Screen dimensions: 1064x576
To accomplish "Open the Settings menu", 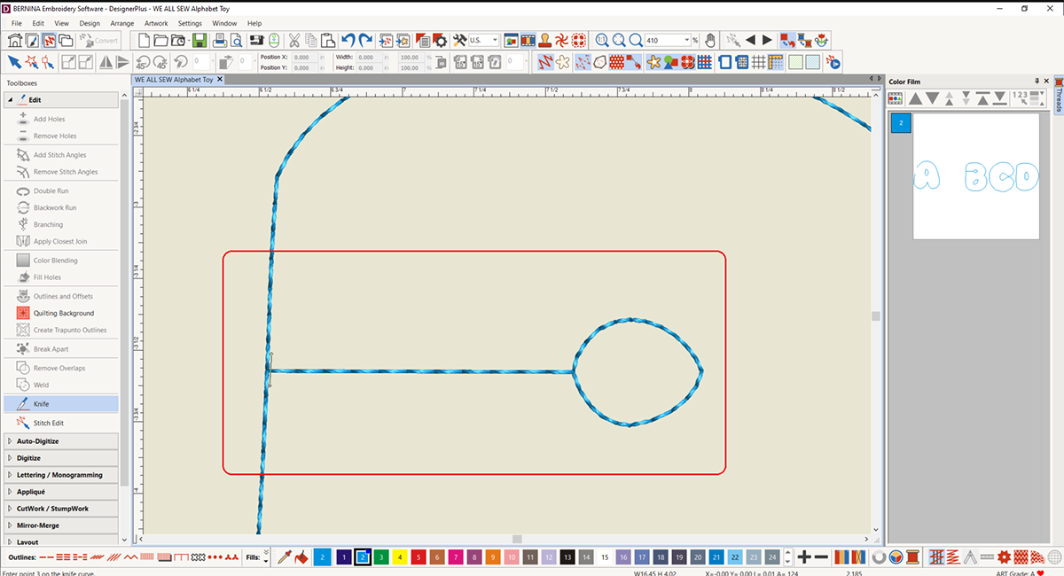I will (190, 23).
